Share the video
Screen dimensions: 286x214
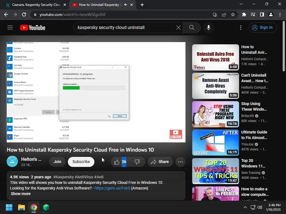coord(160,162)
